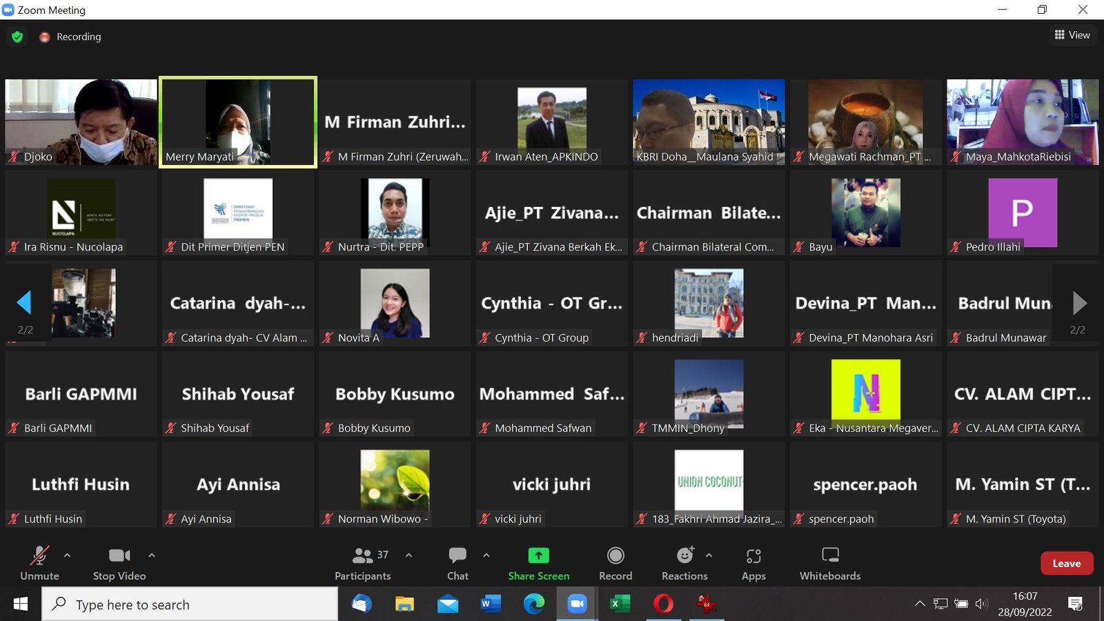Unmute the microphone
The image size is (1104, 621).
[39, 564]
